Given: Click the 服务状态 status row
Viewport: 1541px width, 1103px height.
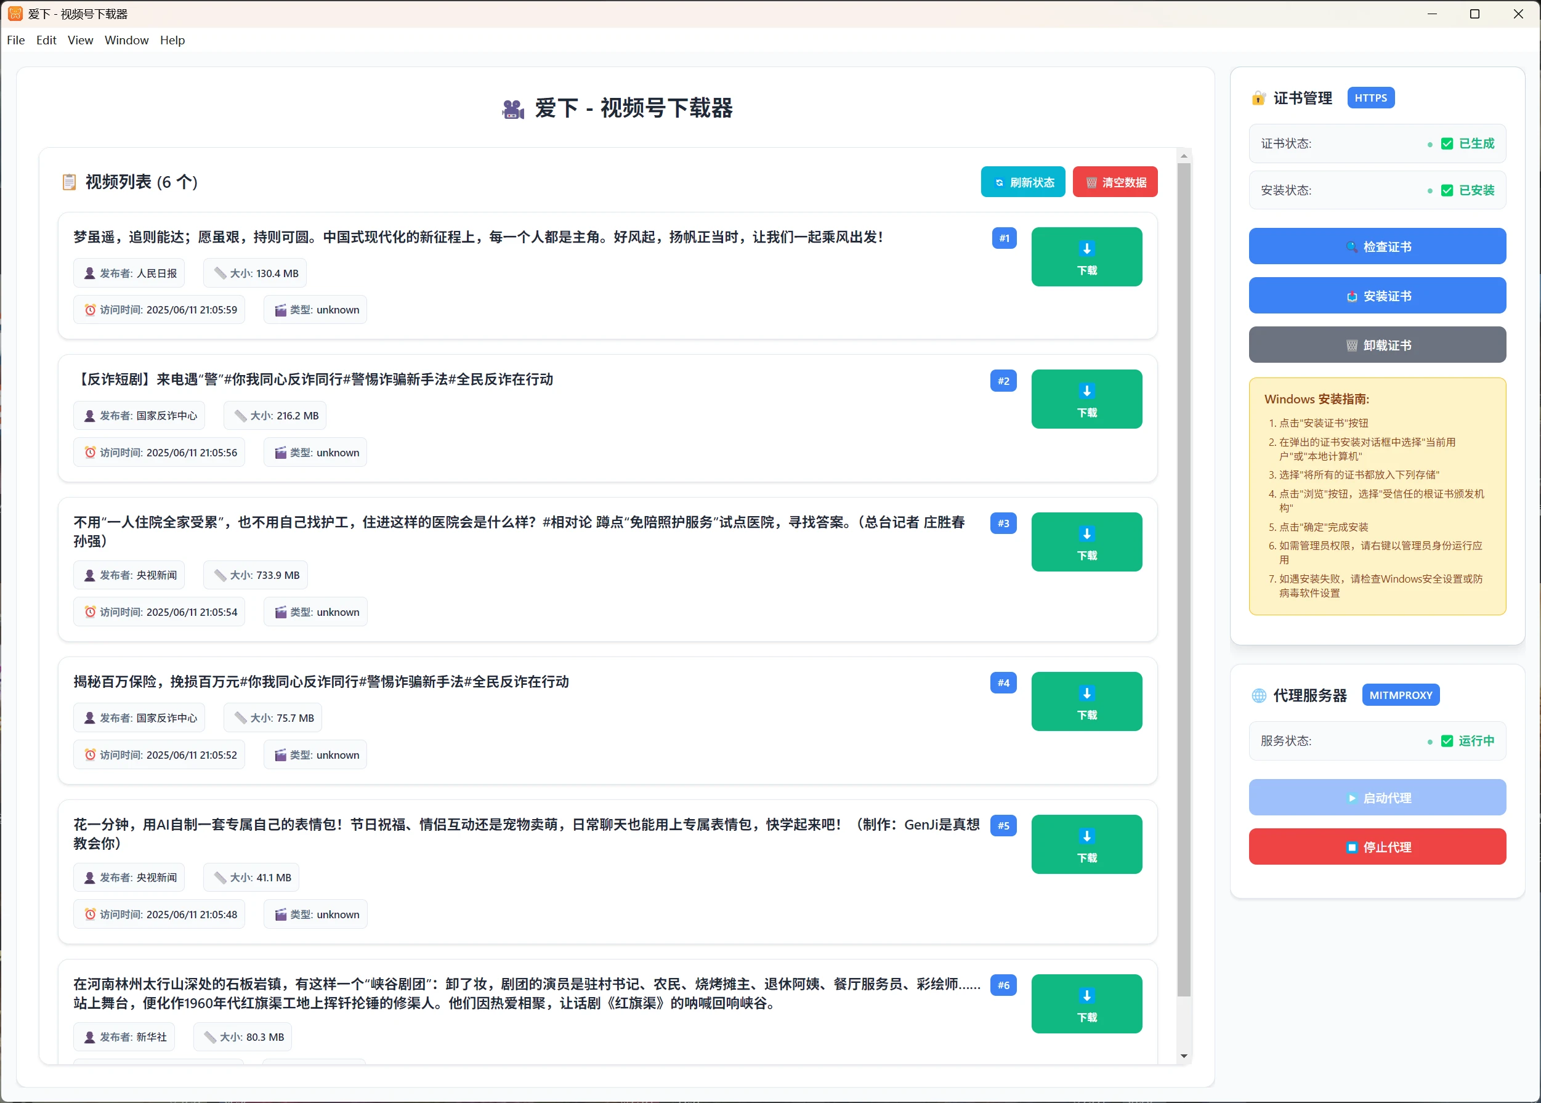Looking at the screenshot, I should 1377,740.
